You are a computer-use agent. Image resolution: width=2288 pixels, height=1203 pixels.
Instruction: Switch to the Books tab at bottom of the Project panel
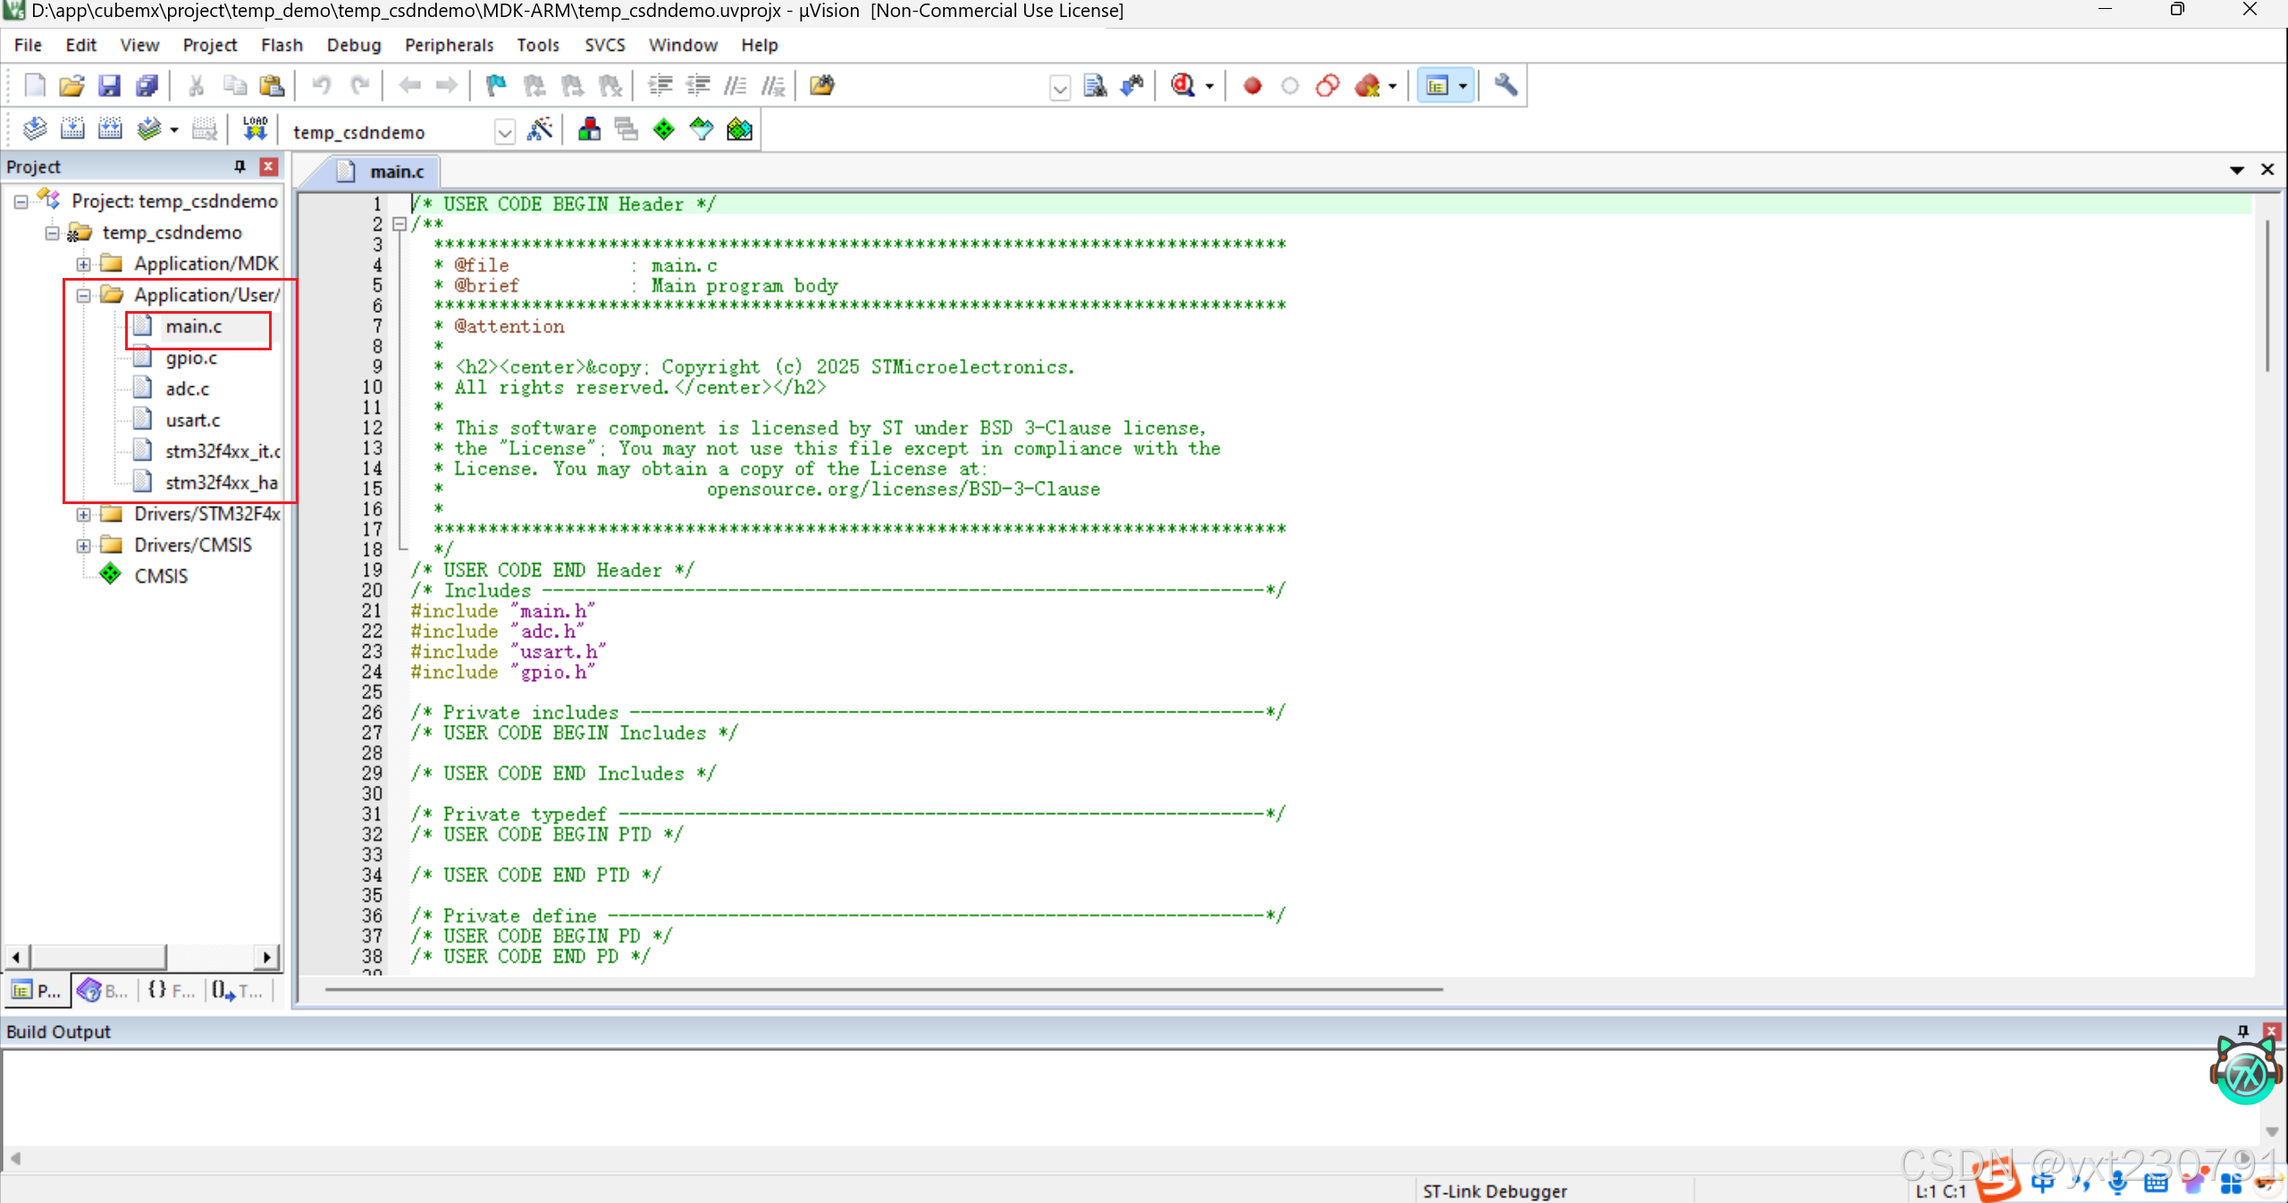pos(104,990)
